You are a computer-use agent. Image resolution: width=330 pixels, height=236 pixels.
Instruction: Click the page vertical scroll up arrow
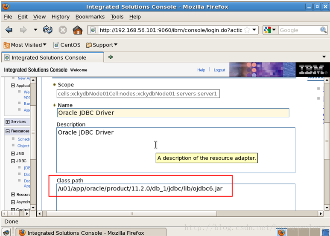click(327, 80)
